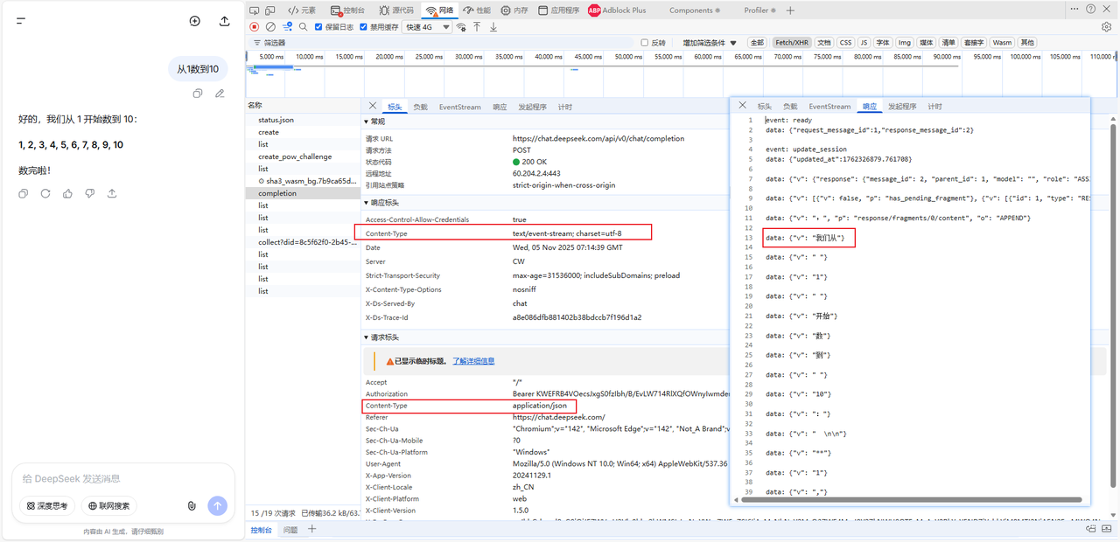Select the completion request in list
Image resolution: width=1120 pixels, height=542 pixels.
277,193
